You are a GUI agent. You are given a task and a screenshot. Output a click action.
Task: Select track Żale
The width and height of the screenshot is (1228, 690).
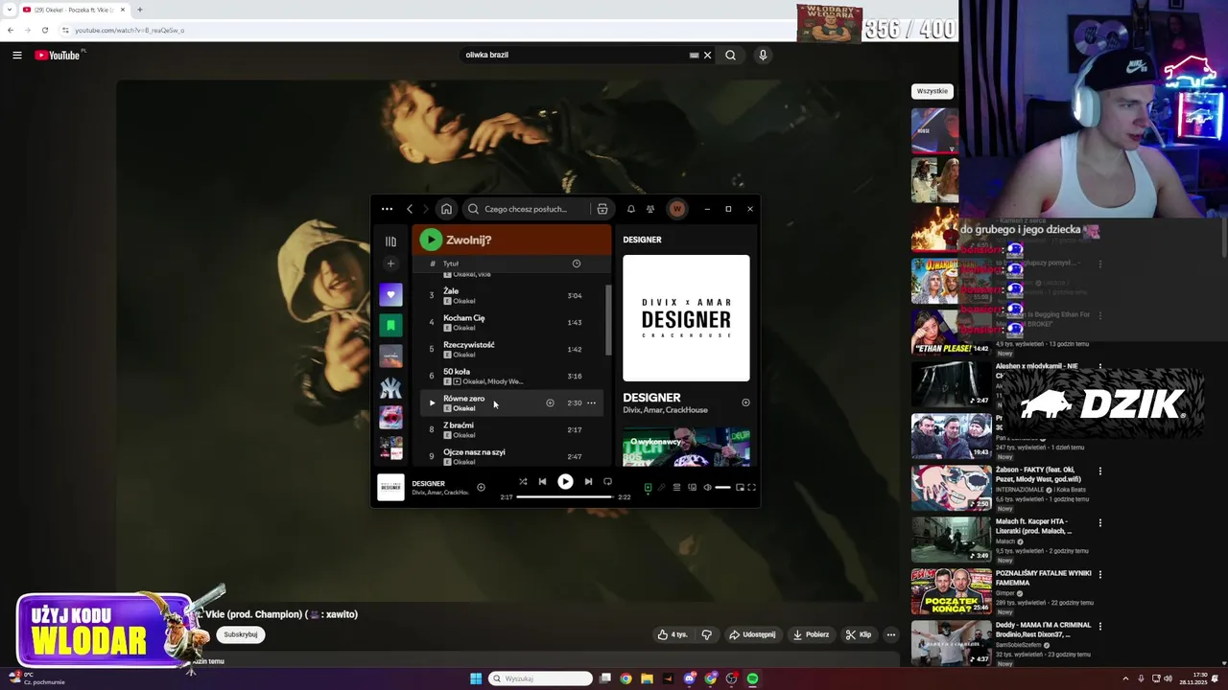click(x=511, y=295)
